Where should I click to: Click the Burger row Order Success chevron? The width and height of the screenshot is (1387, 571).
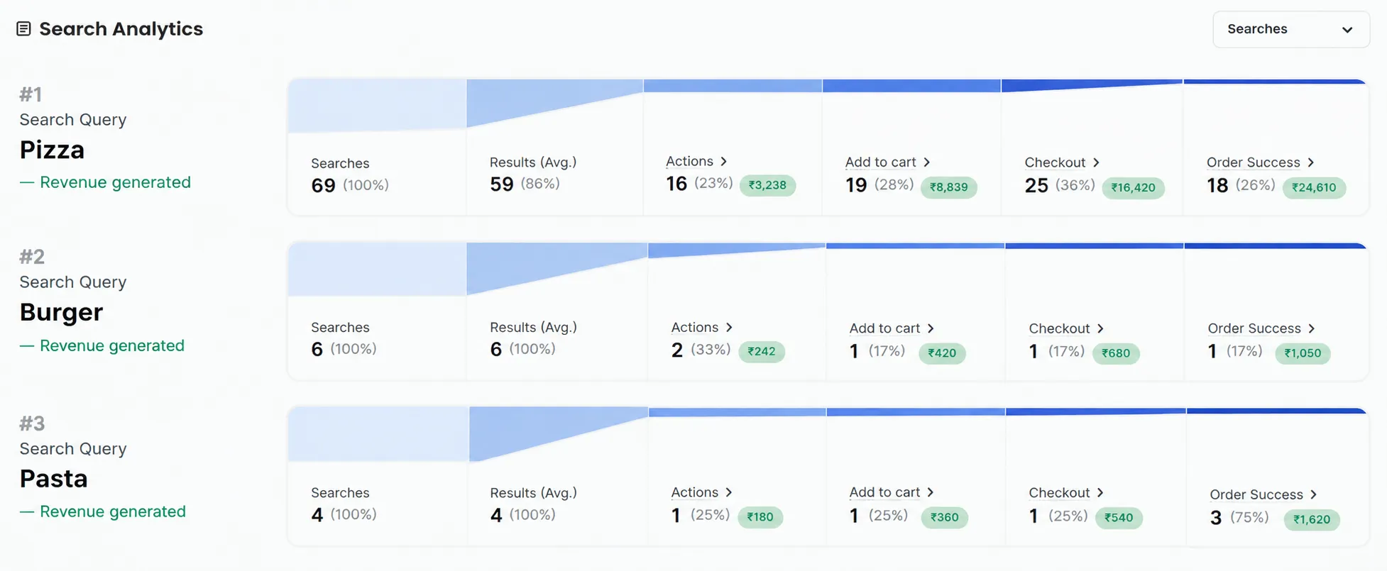pyautogui.click(x=1311, y=328)
